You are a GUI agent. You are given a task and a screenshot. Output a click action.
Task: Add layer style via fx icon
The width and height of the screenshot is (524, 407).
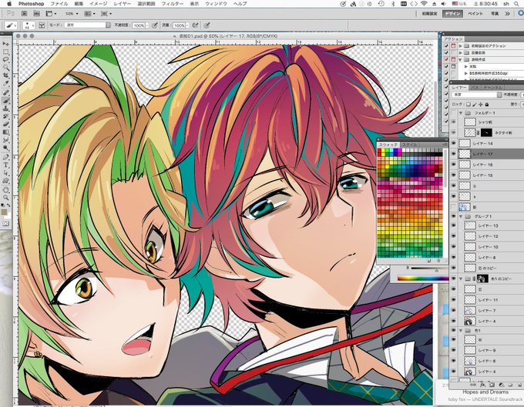(482, 385)
